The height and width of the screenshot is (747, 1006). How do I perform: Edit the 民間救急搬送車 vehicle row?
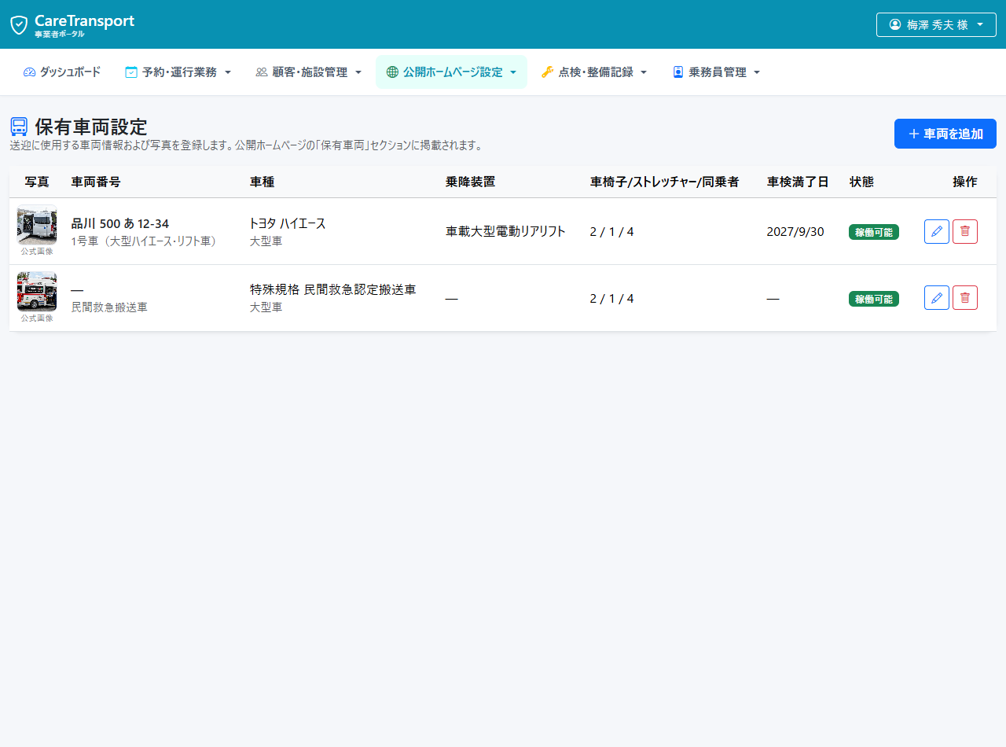click(x=937, y=298)
